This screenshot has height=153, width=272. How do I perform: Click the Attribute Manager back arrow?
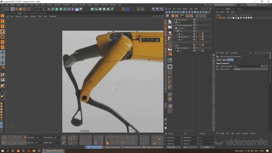[x=250, y=53]
